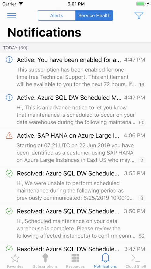Viewport: 151px width, 269px height.
Task: Tap green check icon of 3:50 PM resolved item
Action: click(9, 211)
